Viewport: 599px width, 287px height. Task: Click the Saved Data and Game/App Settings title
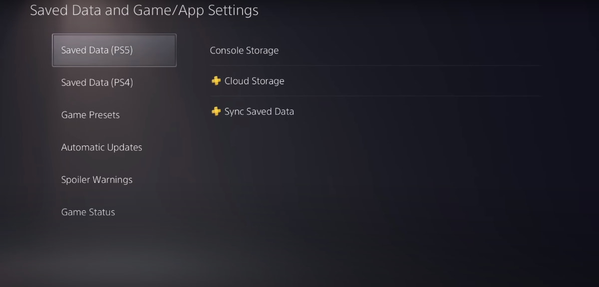[144, 10]
